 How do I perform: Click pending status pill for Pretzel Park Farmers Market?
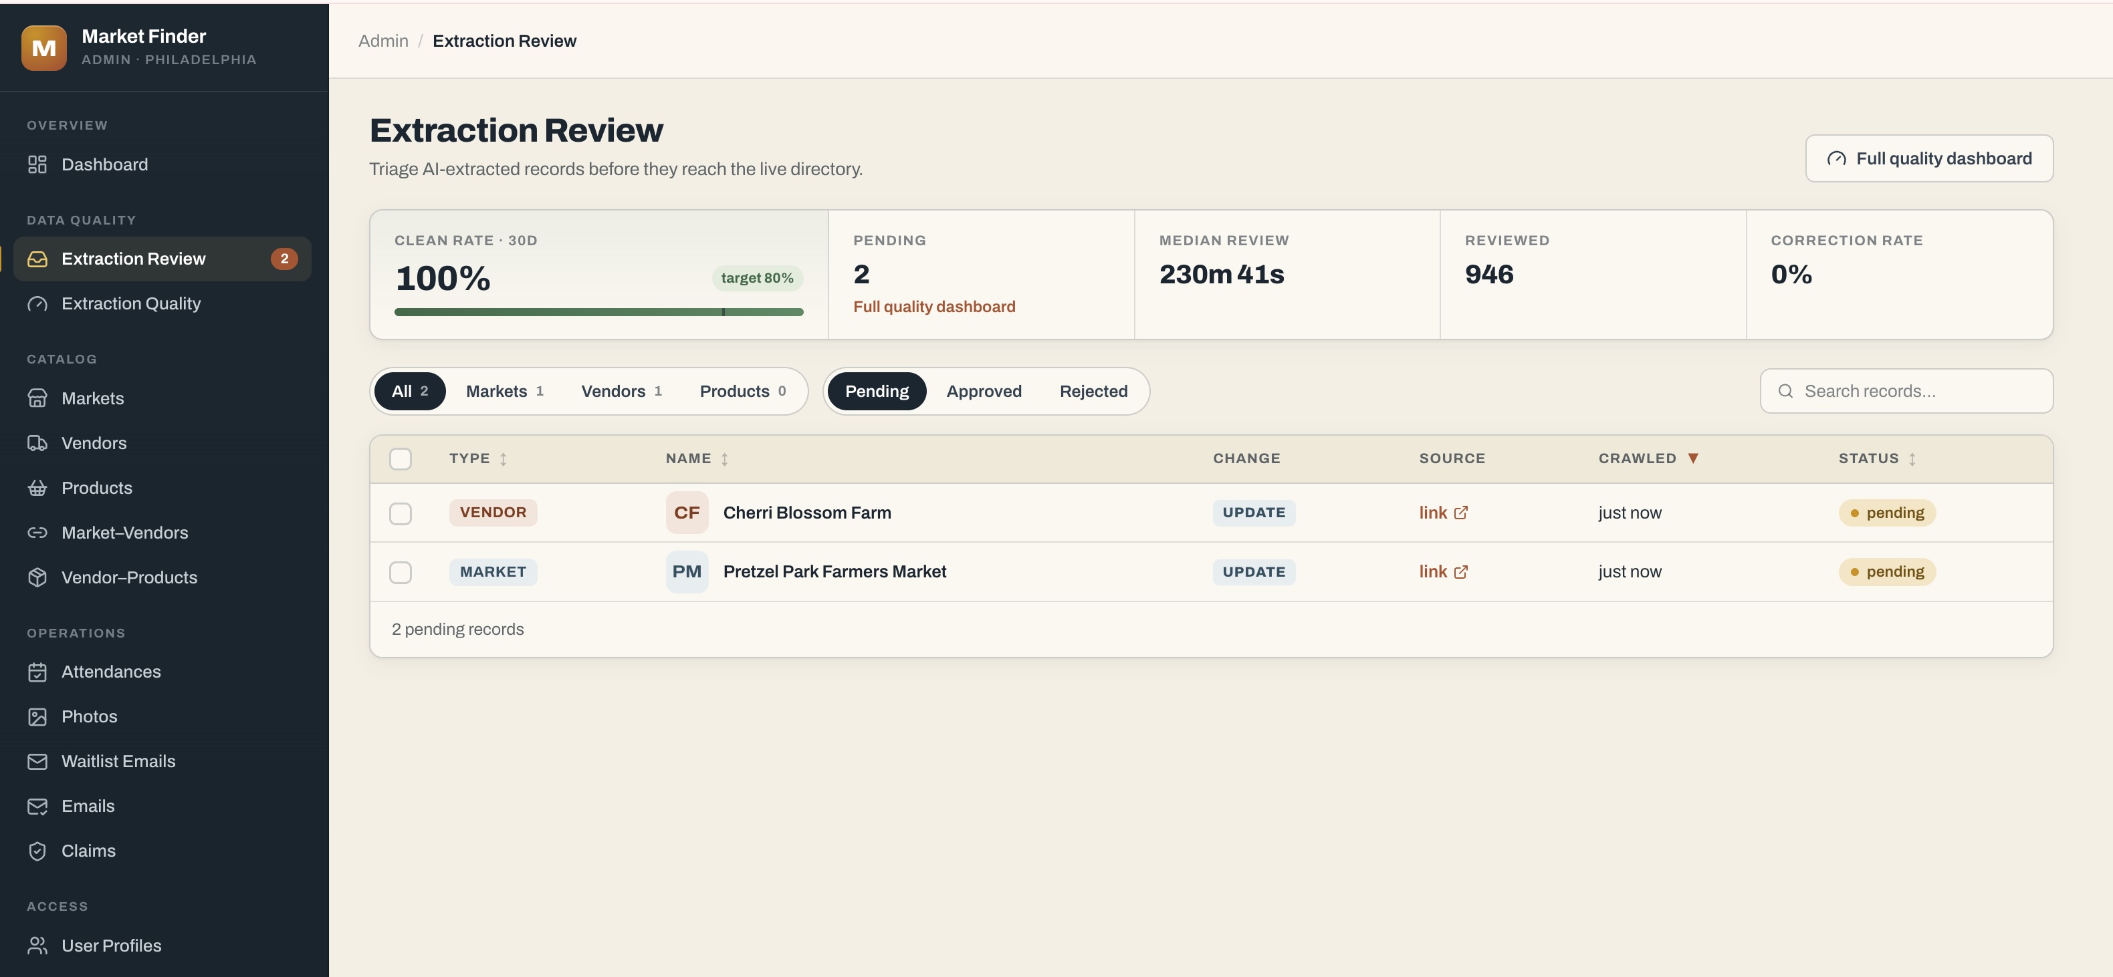click(1886, 572)
